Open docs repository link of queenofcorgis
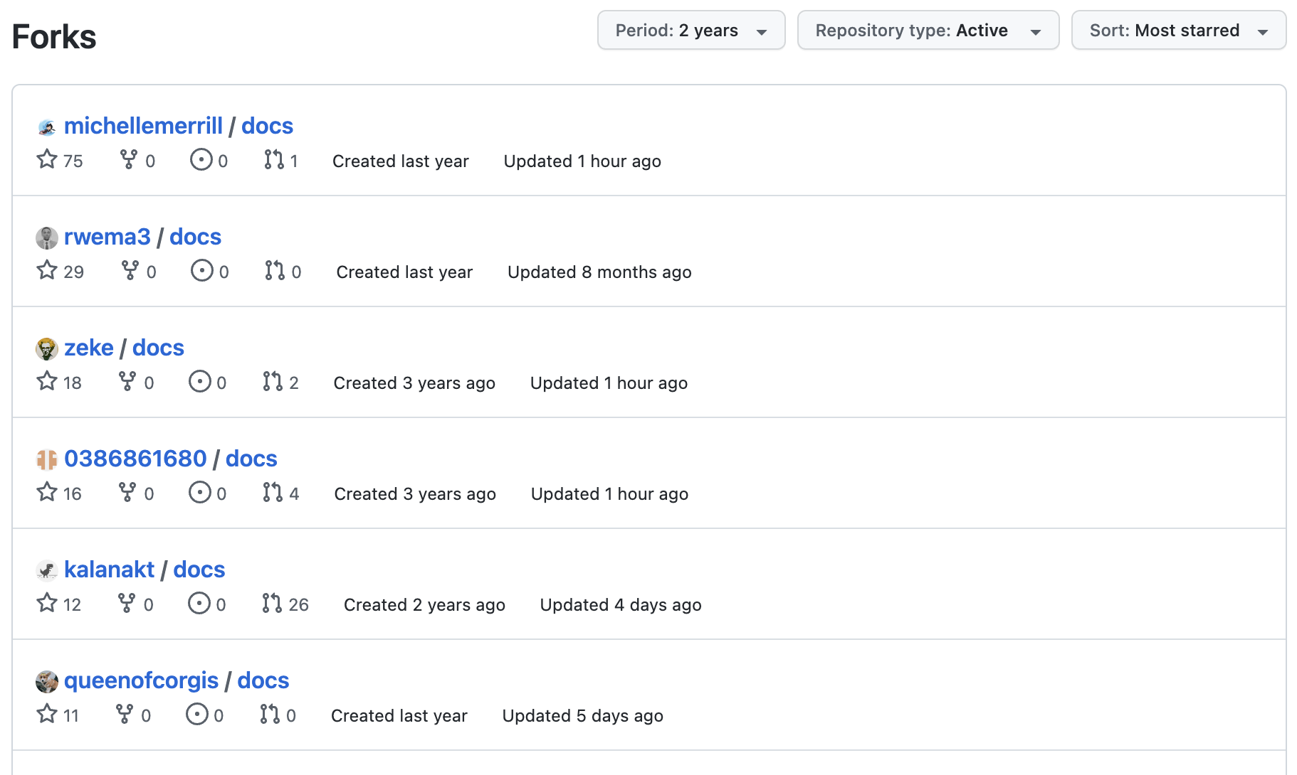The image size is (1297, 775). [263, 680]
